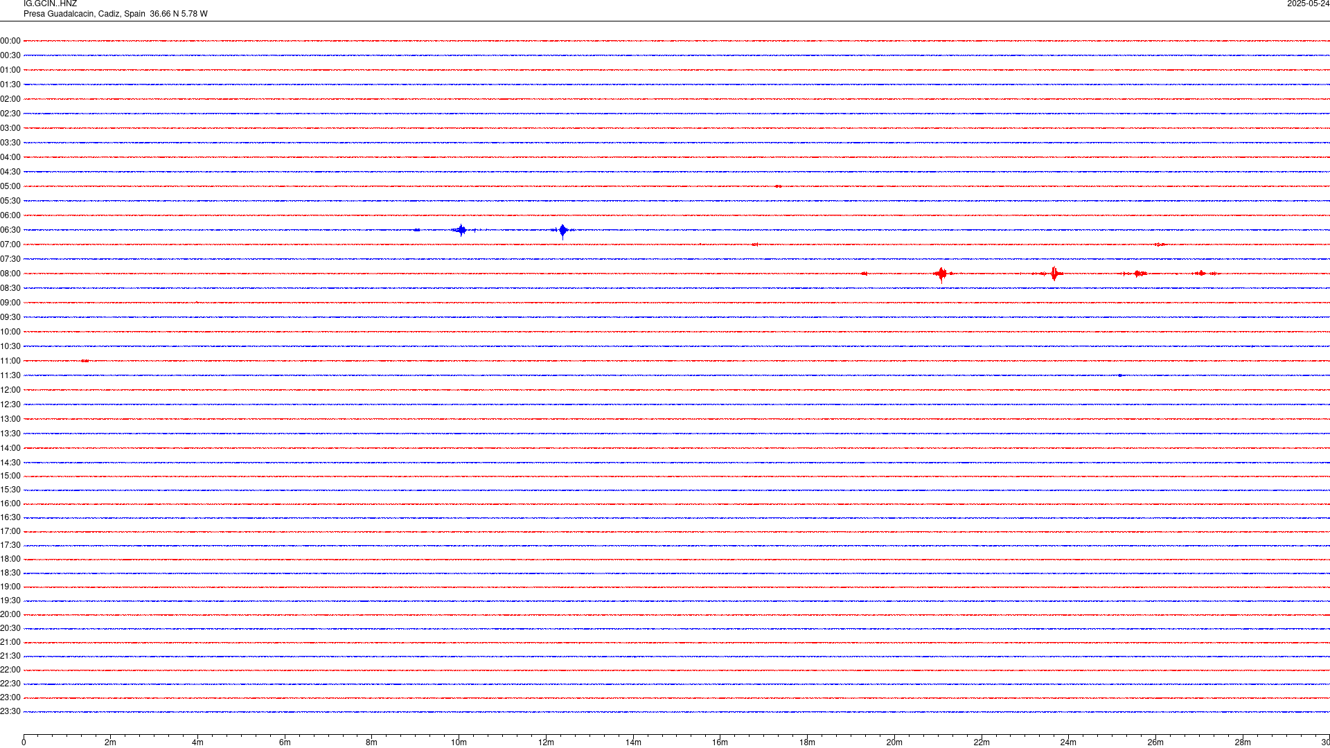This screenshot has height=748, width=1330.
Task: Select the 18:00 trace label
Action: [10, 559]
